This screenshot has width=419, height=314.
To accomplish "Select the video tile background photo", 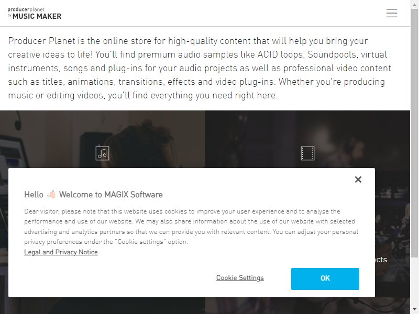I will [307, 139].
